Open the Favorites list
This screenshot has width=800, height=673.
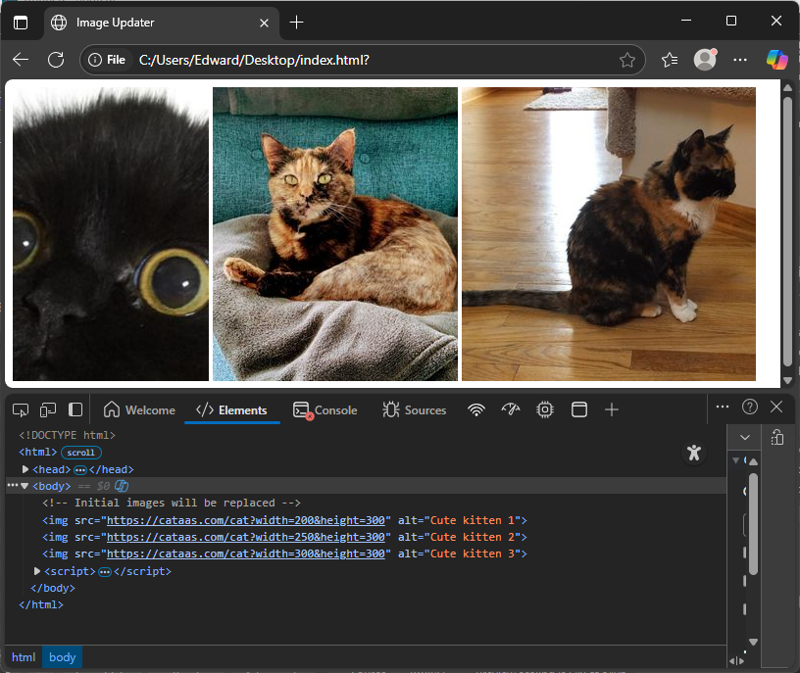tap(670, 60)
